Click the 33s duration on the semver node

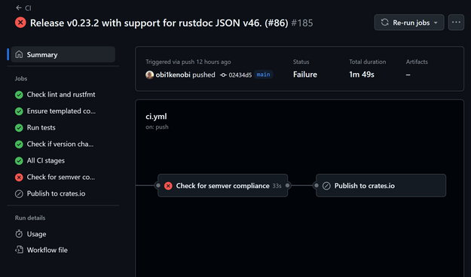coord(277,186)
